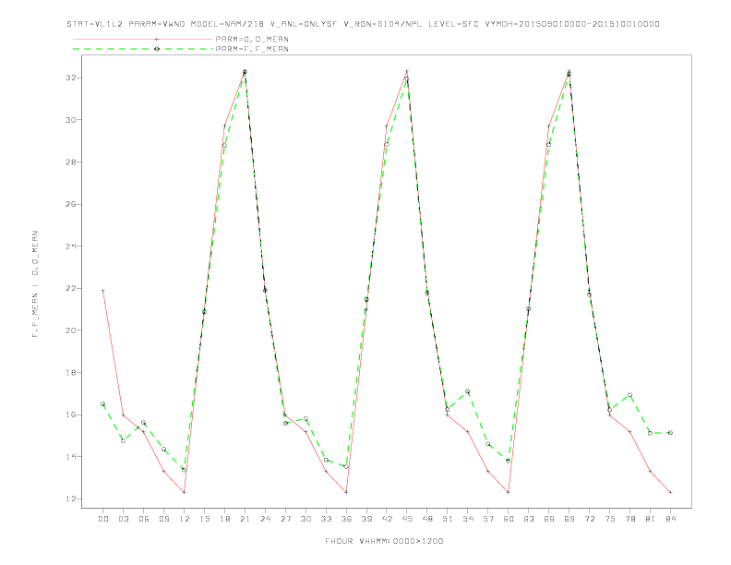Click the PARM=F.F_MEAN legend label
The width and height of the screenshot is (731, 565).
pos(252,49)
